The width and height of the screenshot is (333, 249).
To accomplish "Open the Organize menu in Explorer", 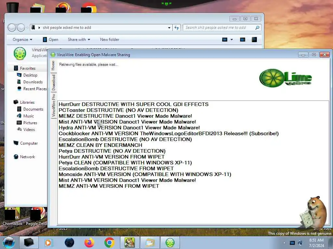I will [x=22, y=40].
